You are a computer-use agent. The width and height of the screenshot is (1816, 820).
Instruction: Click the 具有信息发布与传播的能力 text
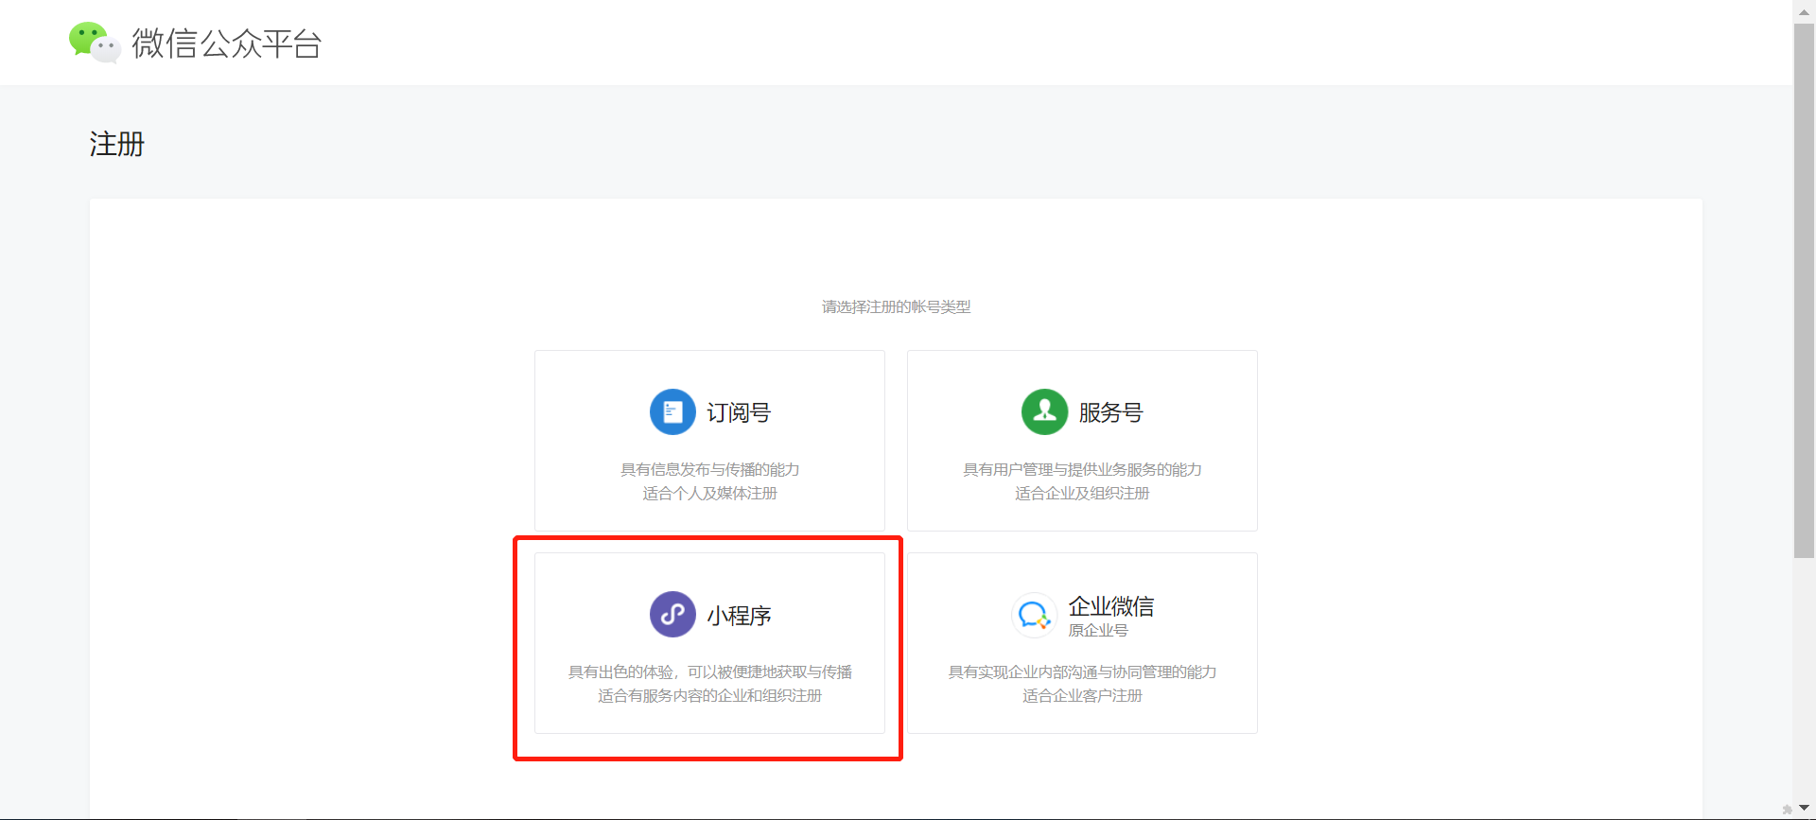point(709,470)
